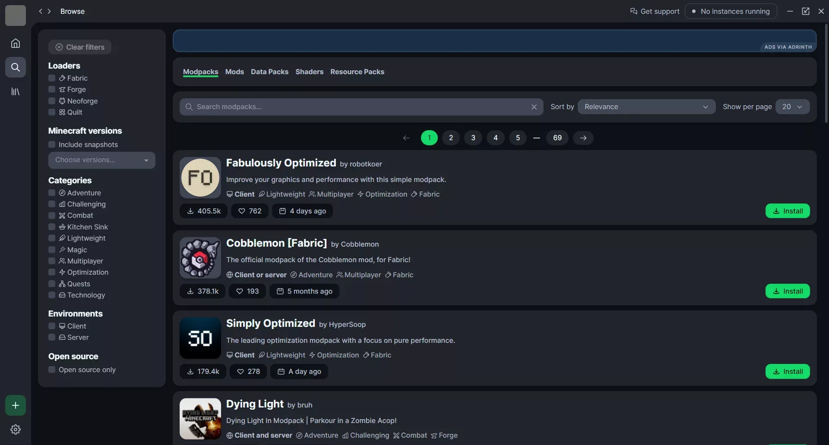Image resolution: width=829 pixels, height=445 pixels.
Task: Click the 193 followers heart on Cobblemon
Action: click(x=247, y=291)
